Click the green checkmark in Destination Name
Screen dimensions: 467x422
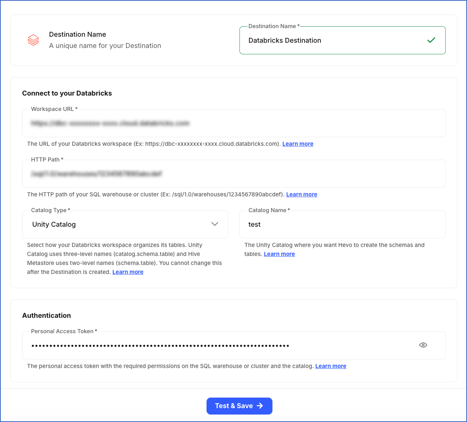431,40
